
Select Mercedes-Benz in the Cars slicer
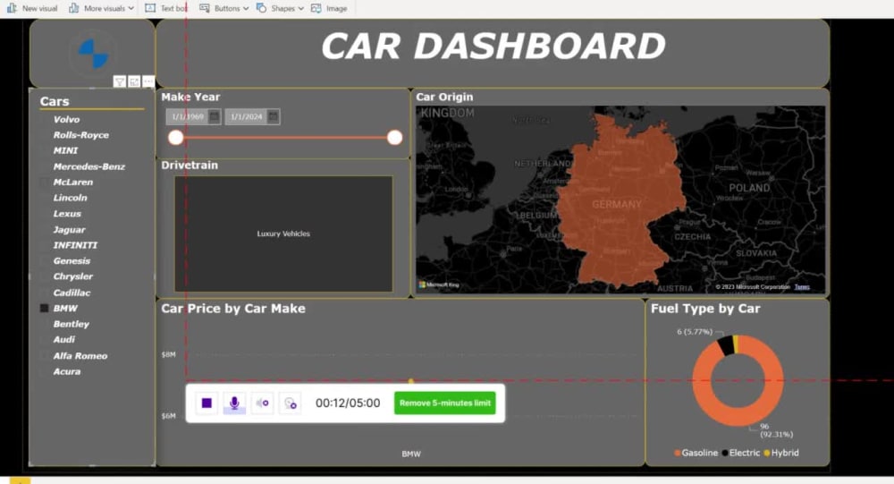89,166
